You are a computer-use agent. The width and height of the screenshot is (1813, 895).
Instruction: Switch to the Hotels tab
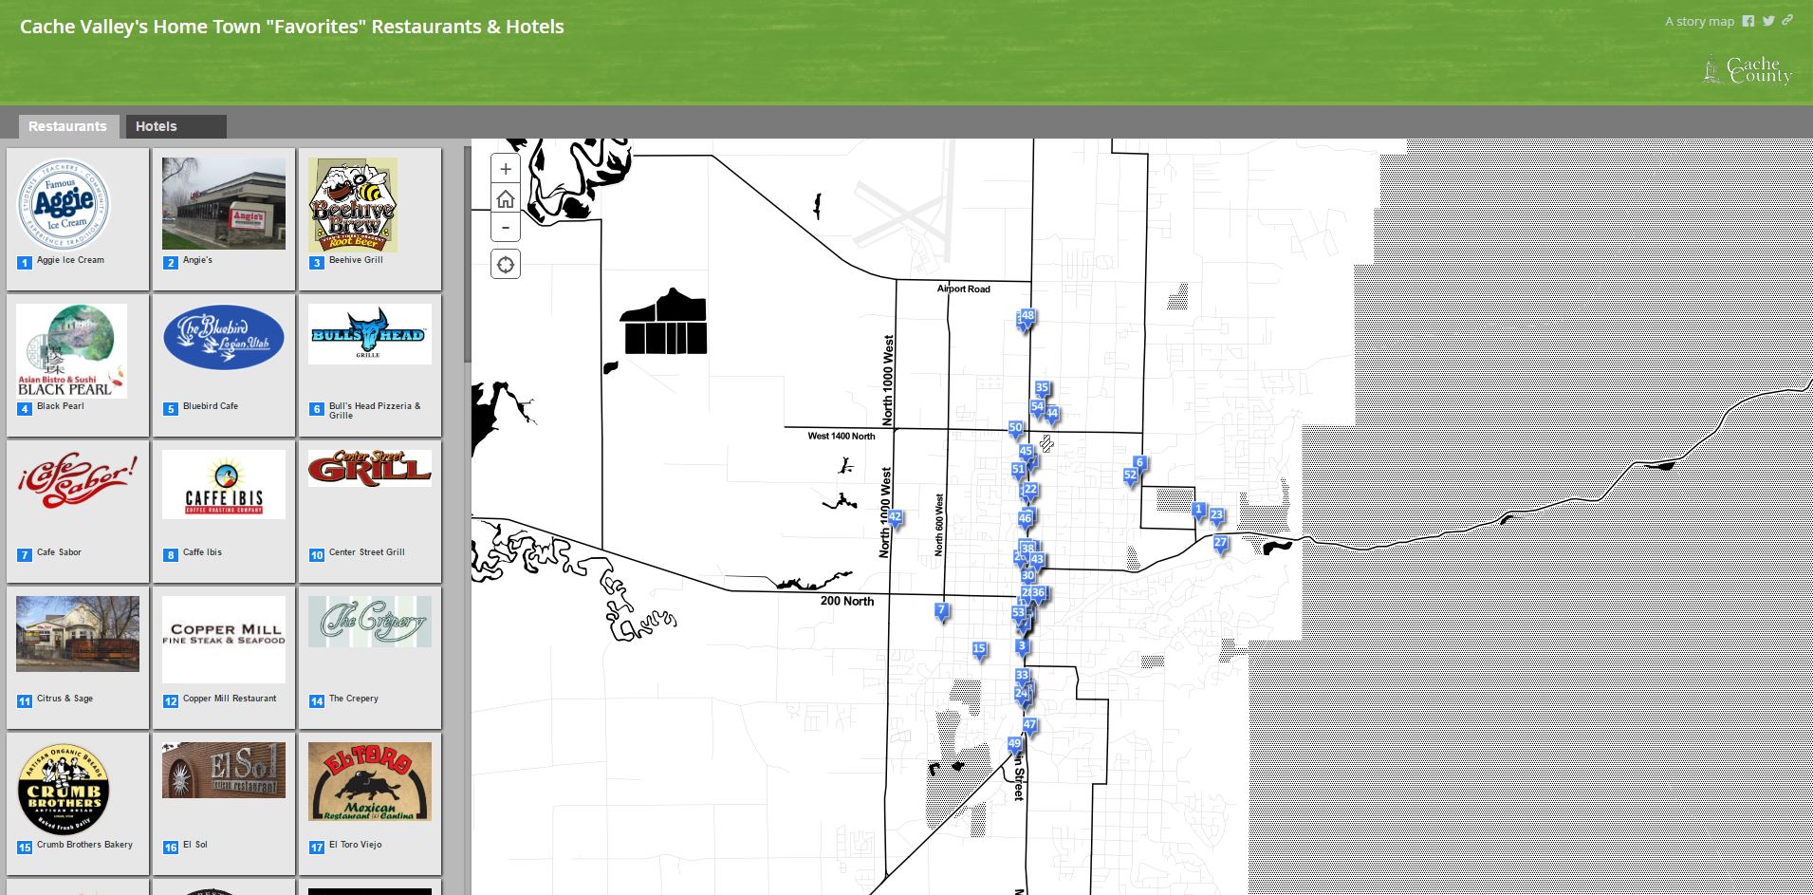click(176, 126)
